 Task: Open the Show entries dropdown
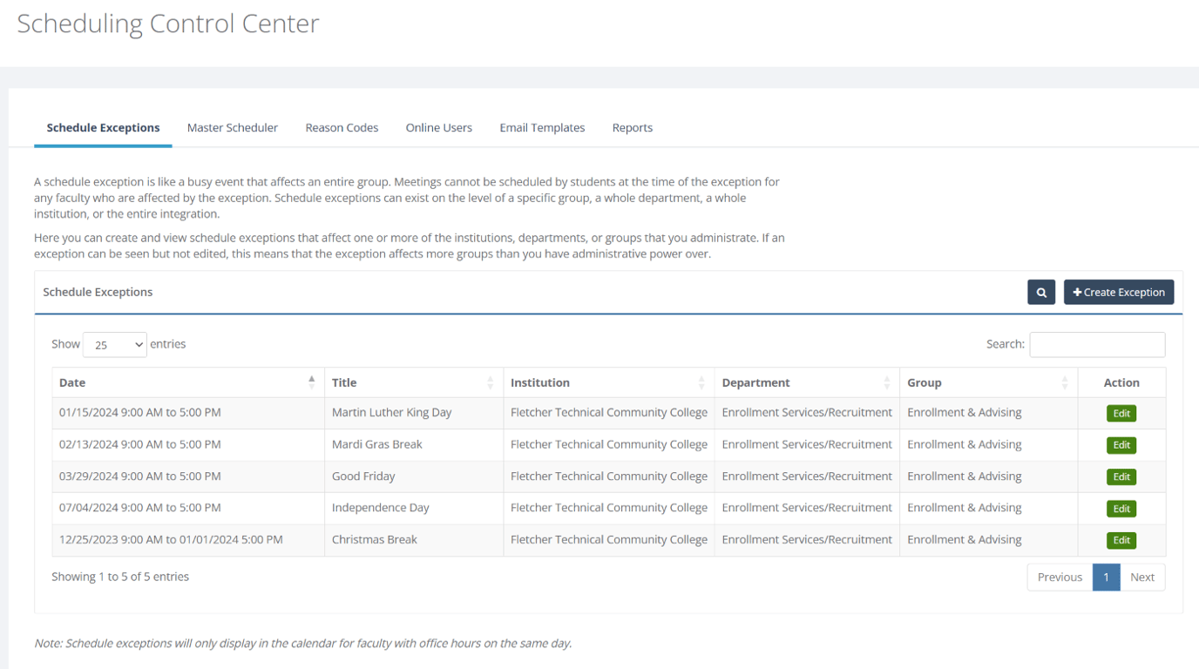(114, 344)
